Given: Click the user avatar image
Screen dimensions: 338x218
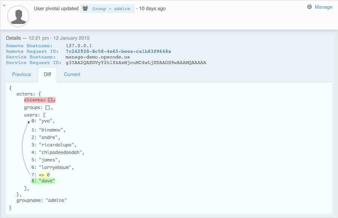Looking at the screenshot, I should click(x=18, y=16).
